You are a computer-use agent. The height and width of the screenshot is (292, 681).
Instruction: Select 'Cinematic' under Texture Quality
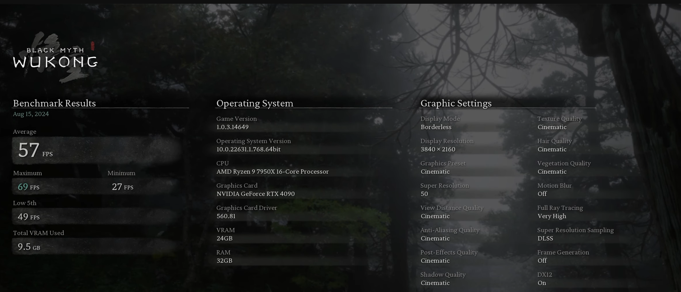tap(552, 127)
